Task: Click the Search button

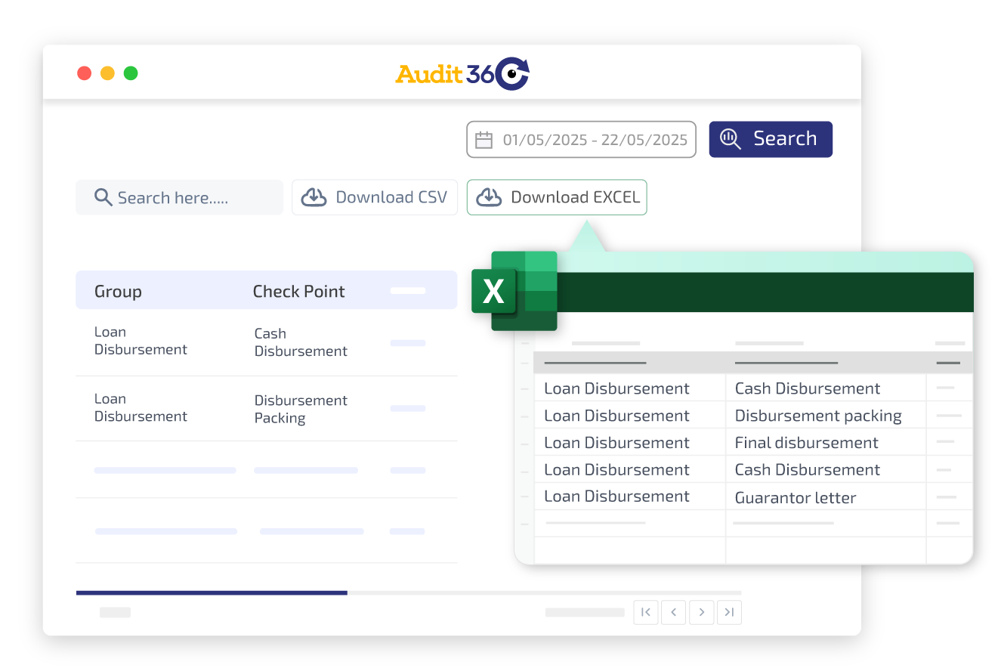Action: coord(771,139)
